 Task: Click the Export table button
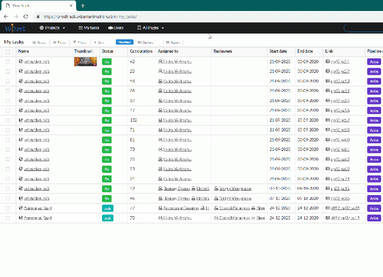[x=173, y=42]
